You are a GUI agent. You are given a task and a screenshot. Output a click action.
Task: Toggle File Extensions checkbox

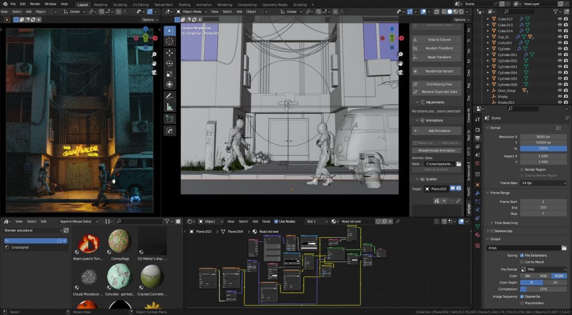pos(522,256)
